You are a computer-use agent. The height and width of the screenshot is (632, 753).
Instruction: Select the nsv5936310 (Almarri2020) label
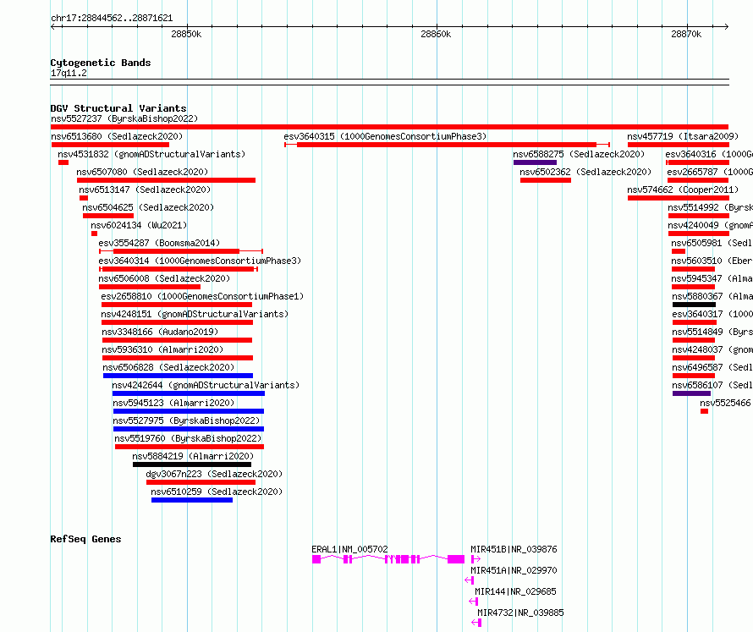point(162,349)
